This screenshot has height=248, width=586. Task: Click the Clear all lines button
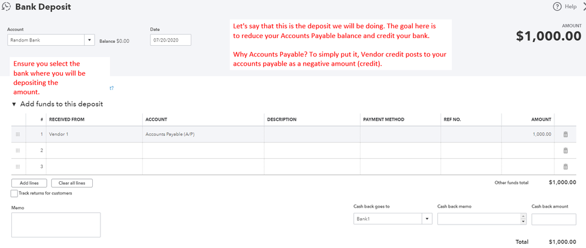click(x=72, y=183)
